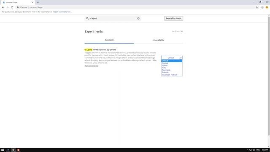The width and height of the screenshot is (270, 152).
Task: Open the orange Chrome update menu icon
Action: [x=267, y=8]
